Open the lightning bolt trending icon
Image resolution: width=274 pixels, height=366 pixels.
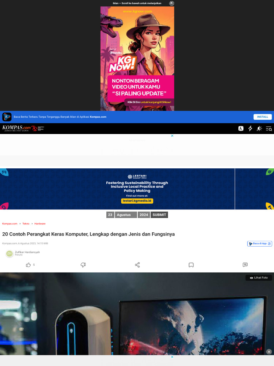(250, 128)
